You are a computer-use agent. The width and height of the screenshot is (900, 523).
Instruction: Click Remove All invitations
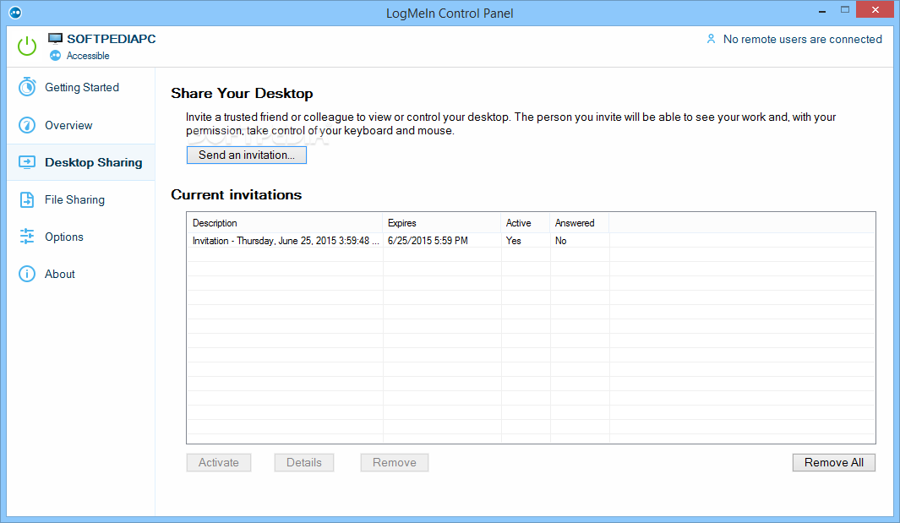click(x=834, y=463)
